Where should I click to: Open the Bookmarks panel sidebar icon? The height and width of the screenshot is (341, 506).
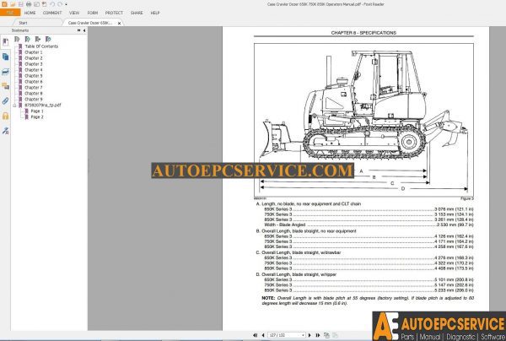tap(6, 42)
